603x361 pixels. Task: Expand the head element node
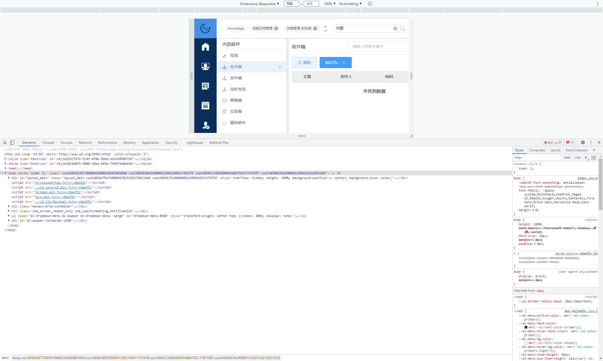[x=6, y=168]
